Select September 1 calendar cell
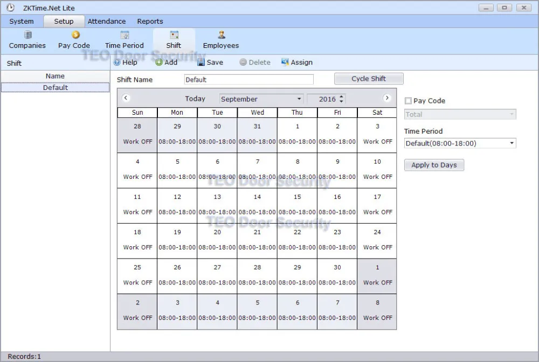This screenshot has height=362, width=539. point(298,135)
